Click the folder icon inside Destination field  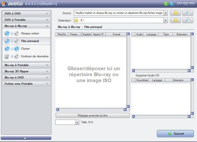pyautogui.click(x=77, y=20)
